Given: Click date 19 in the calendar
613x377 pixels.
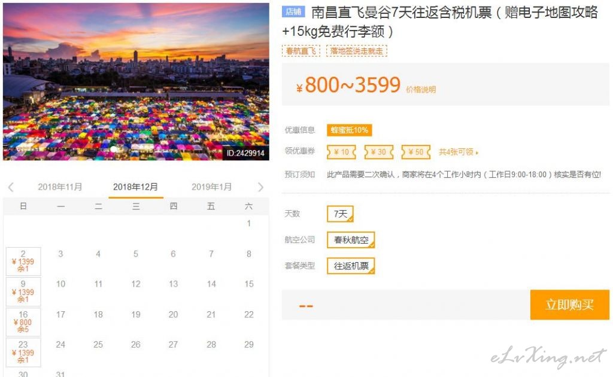Looking at the screenshot, I should point(136,315).
